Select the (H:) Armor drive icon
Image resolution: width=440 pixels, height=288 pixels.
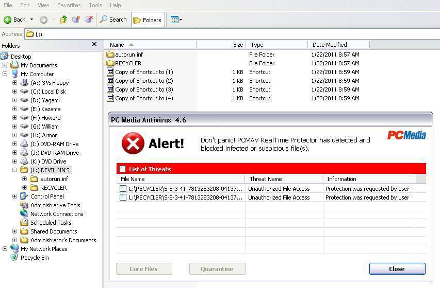(x=24, y=135)
